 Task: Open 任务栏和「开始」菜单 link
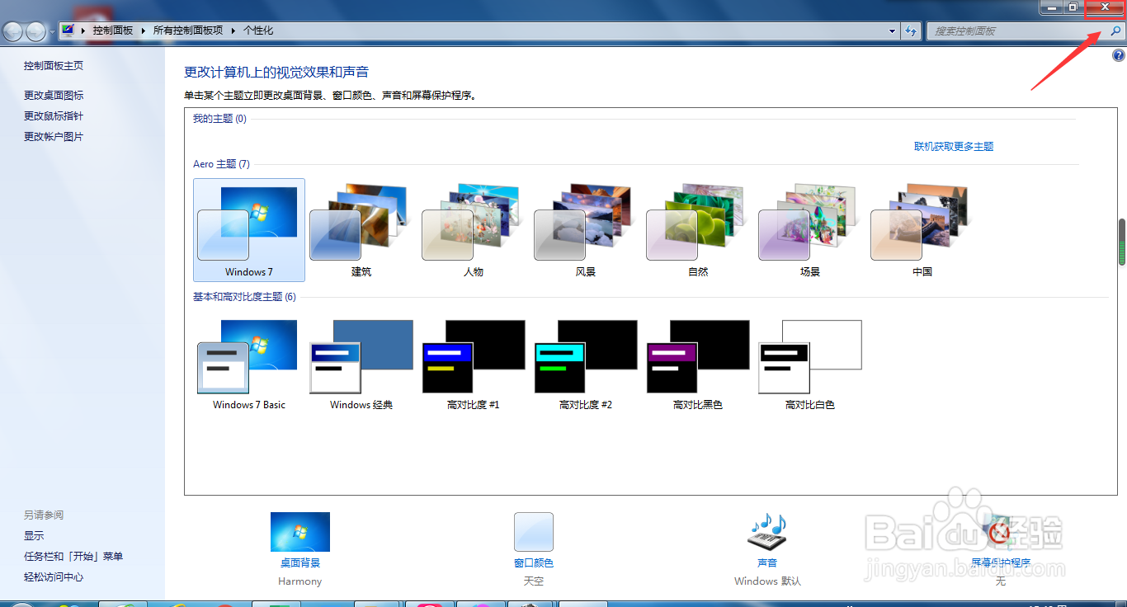coord(73,557)
